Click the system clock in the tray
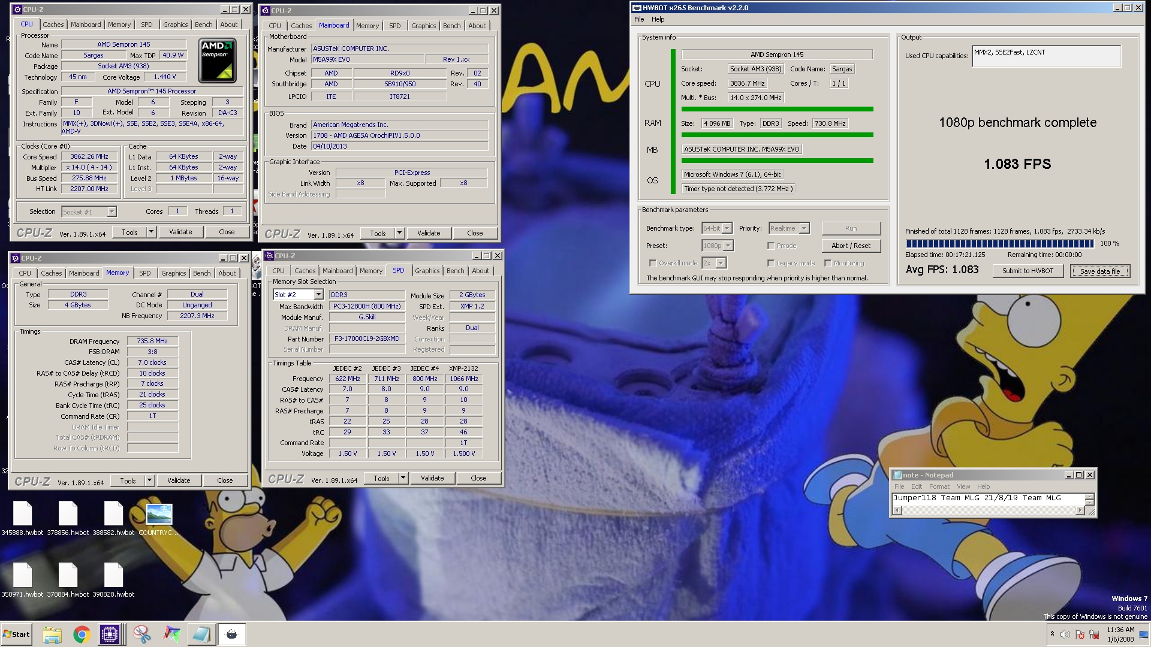The height and width of the screenshot is (647, 1151). [1120, 634]
